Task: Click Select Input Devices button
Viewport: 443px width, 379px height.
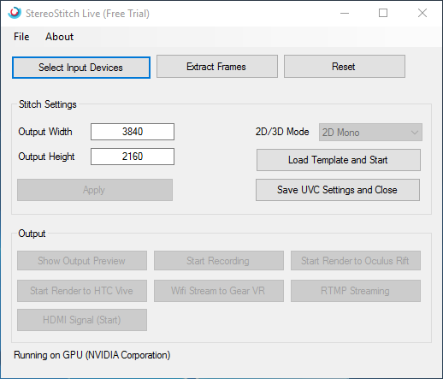Action: coord(81,68)
